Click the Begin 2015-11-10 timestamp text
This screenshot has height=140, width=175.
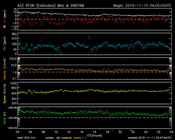click(142, 5)
